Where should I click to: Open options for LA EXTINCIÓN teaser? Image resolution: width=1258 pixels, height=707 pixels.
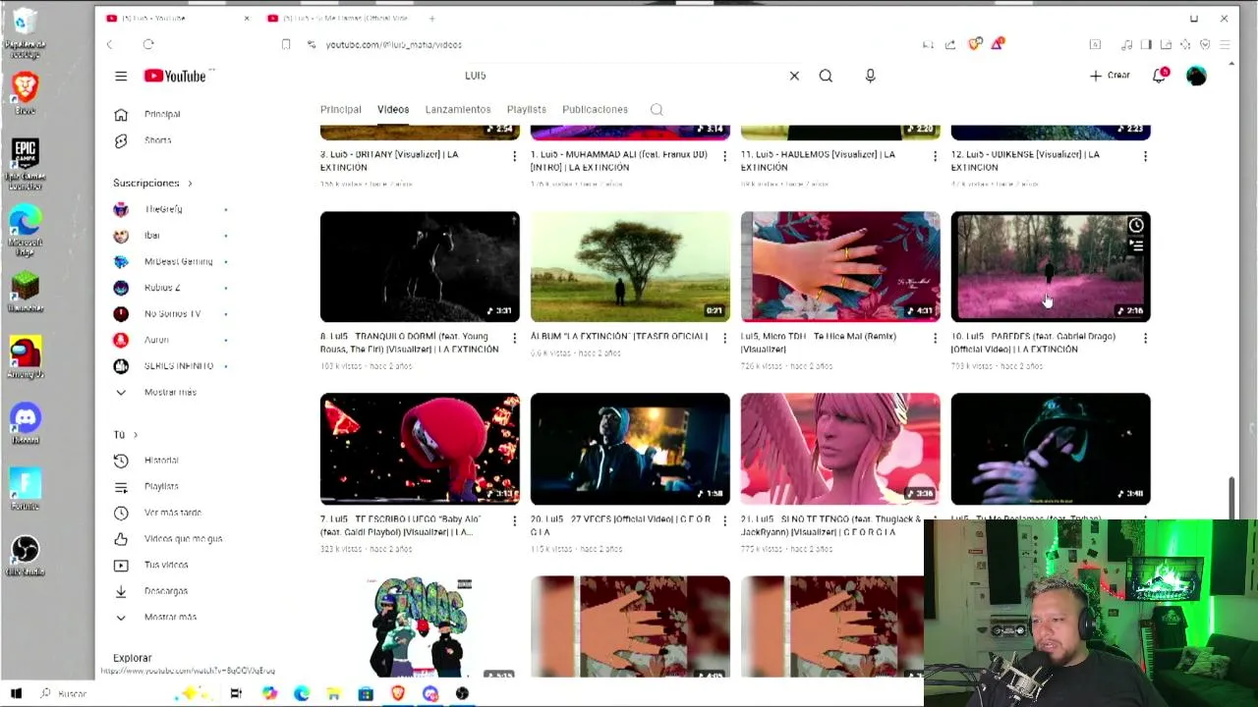pos(724,338)
